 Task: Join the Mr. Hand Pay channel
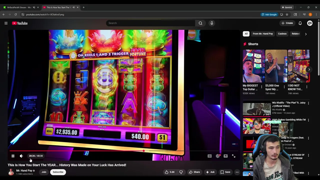44,172
